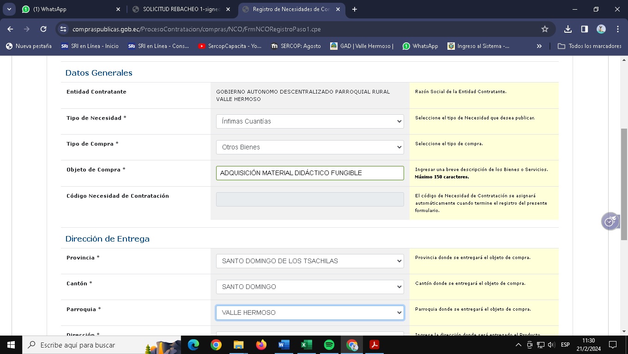This screenshot has height=354, width=628.
Task: Click the site information icon in address bar
Action: (63, 29)
